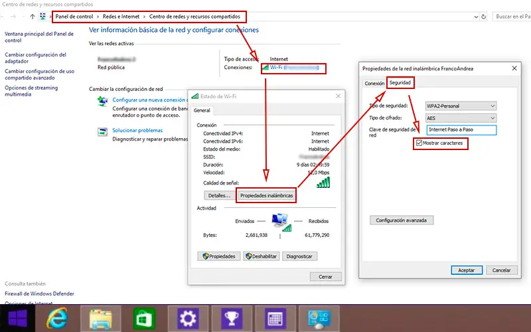
Task: Click Cambiar configuración del adaptador link
Action: (x=35, y=58)
